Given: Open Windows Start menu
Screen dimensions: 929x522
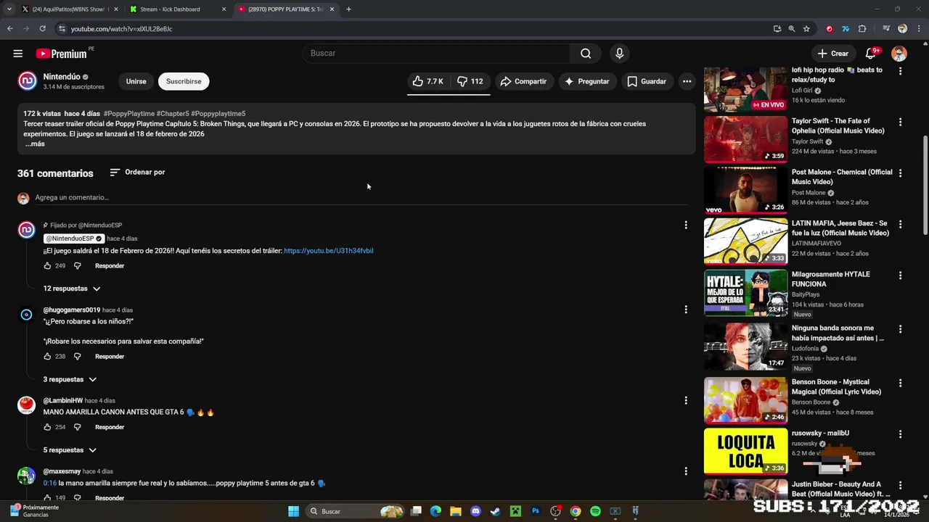Looking at the screenshot, I should coord(293,512).
